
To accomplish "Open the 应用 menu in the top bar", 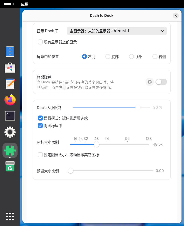I will [x=25, y=4].
